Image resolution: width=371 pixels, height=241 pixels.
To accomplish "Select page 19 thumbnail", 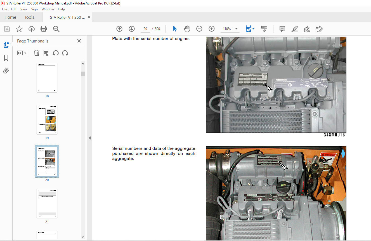I will tap(47, 120).
